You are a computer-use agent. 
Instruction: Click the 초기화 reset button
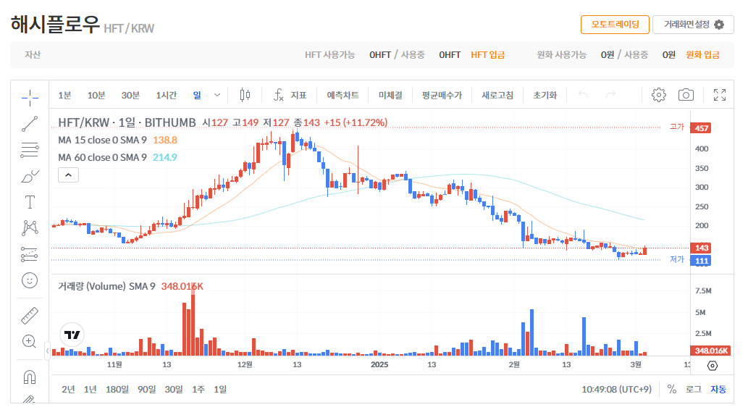point(545,95)
